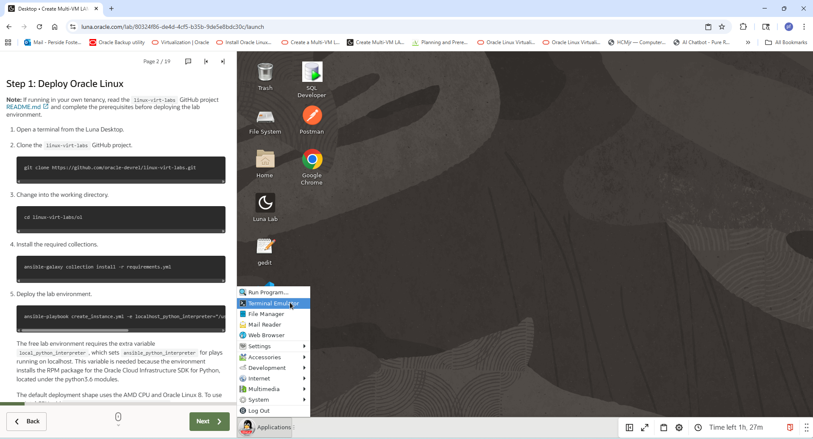
Task: Choose Log Out from Applications menu
Action: click(x=259, y=411)
